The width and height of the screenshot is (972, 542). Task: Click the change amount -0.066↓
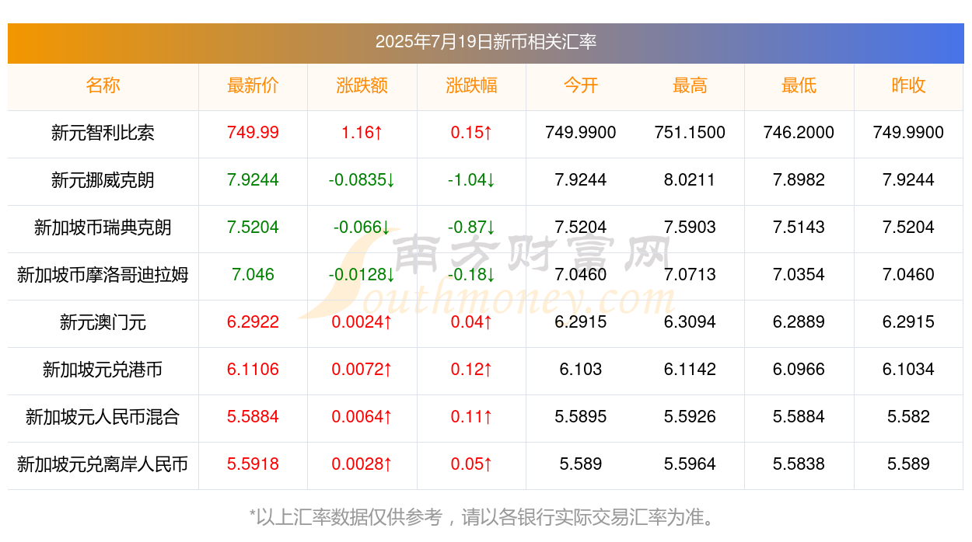362,228
